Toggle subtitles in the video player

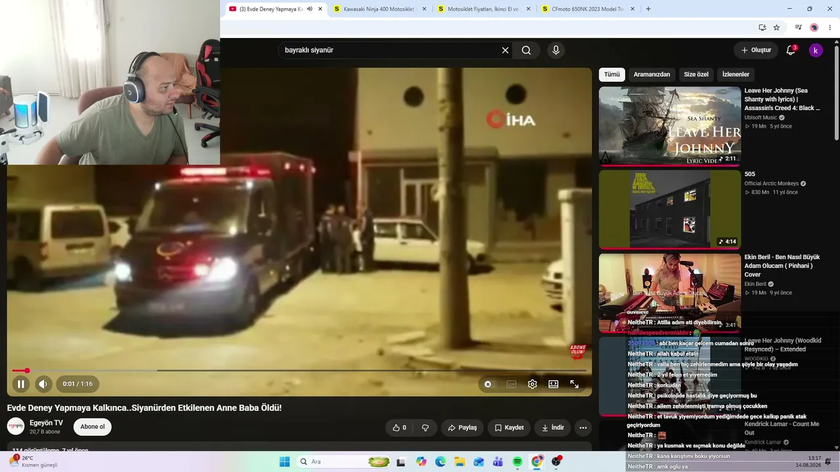(511, 384)
